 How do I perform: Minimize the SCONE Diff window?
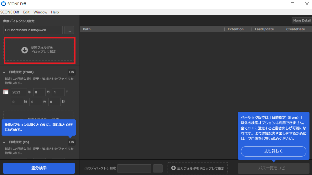tap(278, 4)
